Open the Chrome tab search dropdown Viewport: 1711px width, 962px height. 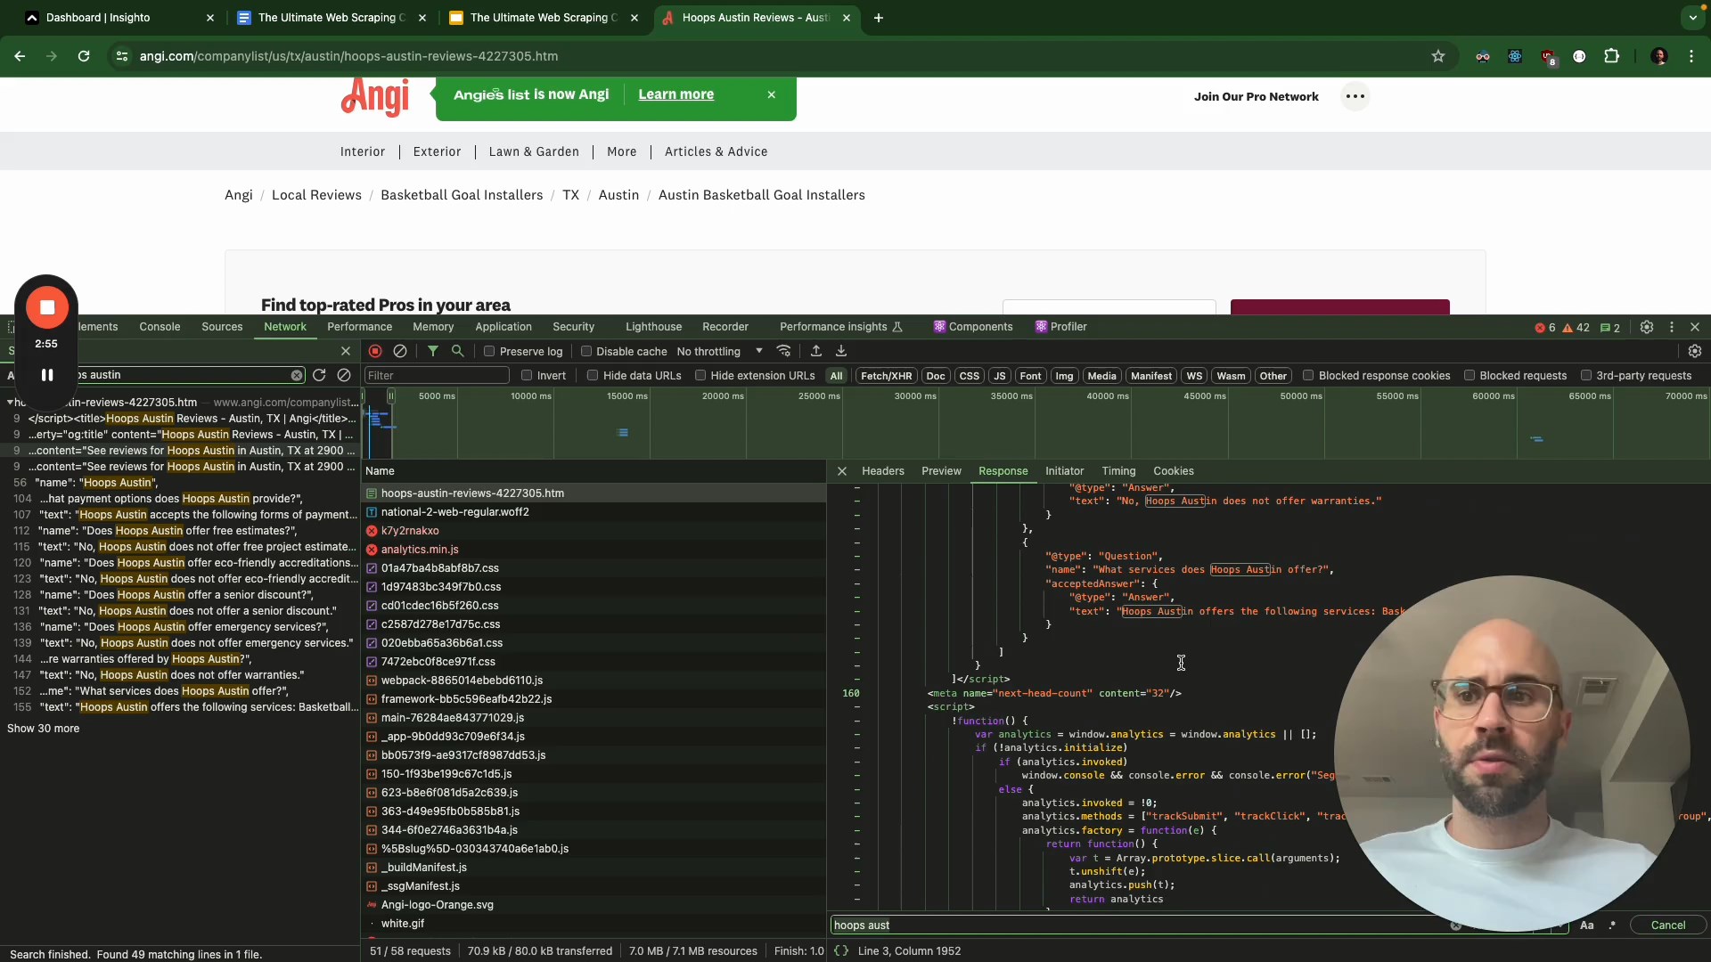pos(1693,18)
